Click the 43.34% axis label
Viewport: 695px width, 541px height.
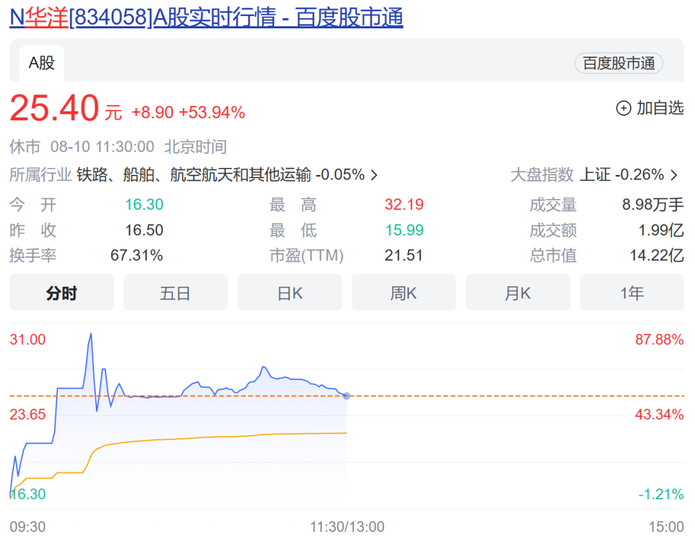click(659, 415)
